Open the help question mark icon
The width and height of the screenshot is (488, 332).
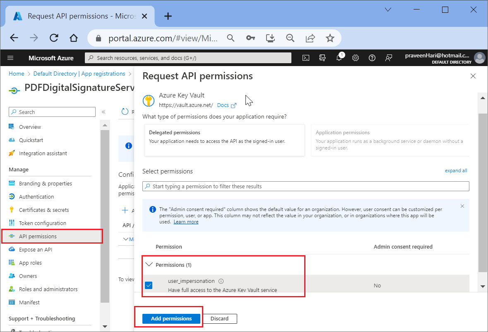tap(372, 58)
